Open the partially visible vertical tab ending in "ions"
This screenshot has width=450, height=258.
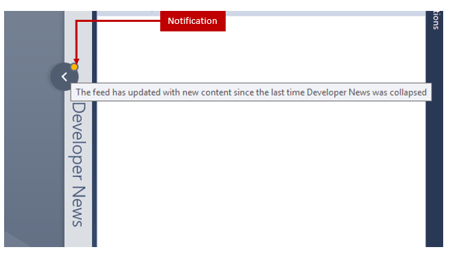click(436, 20)
